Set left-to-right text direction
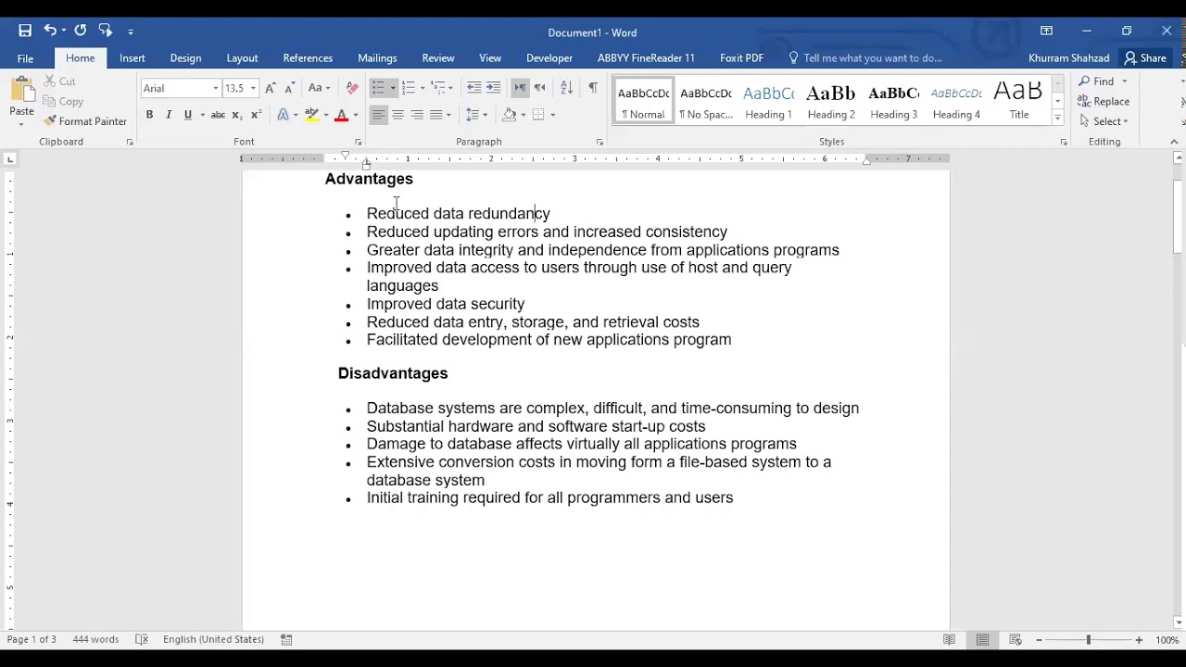 click(520, 88)
